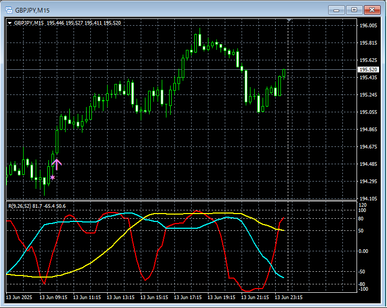Maximize the GBPJPY,M15 chart window
387x308 pixels.
[x=354, y=10]
